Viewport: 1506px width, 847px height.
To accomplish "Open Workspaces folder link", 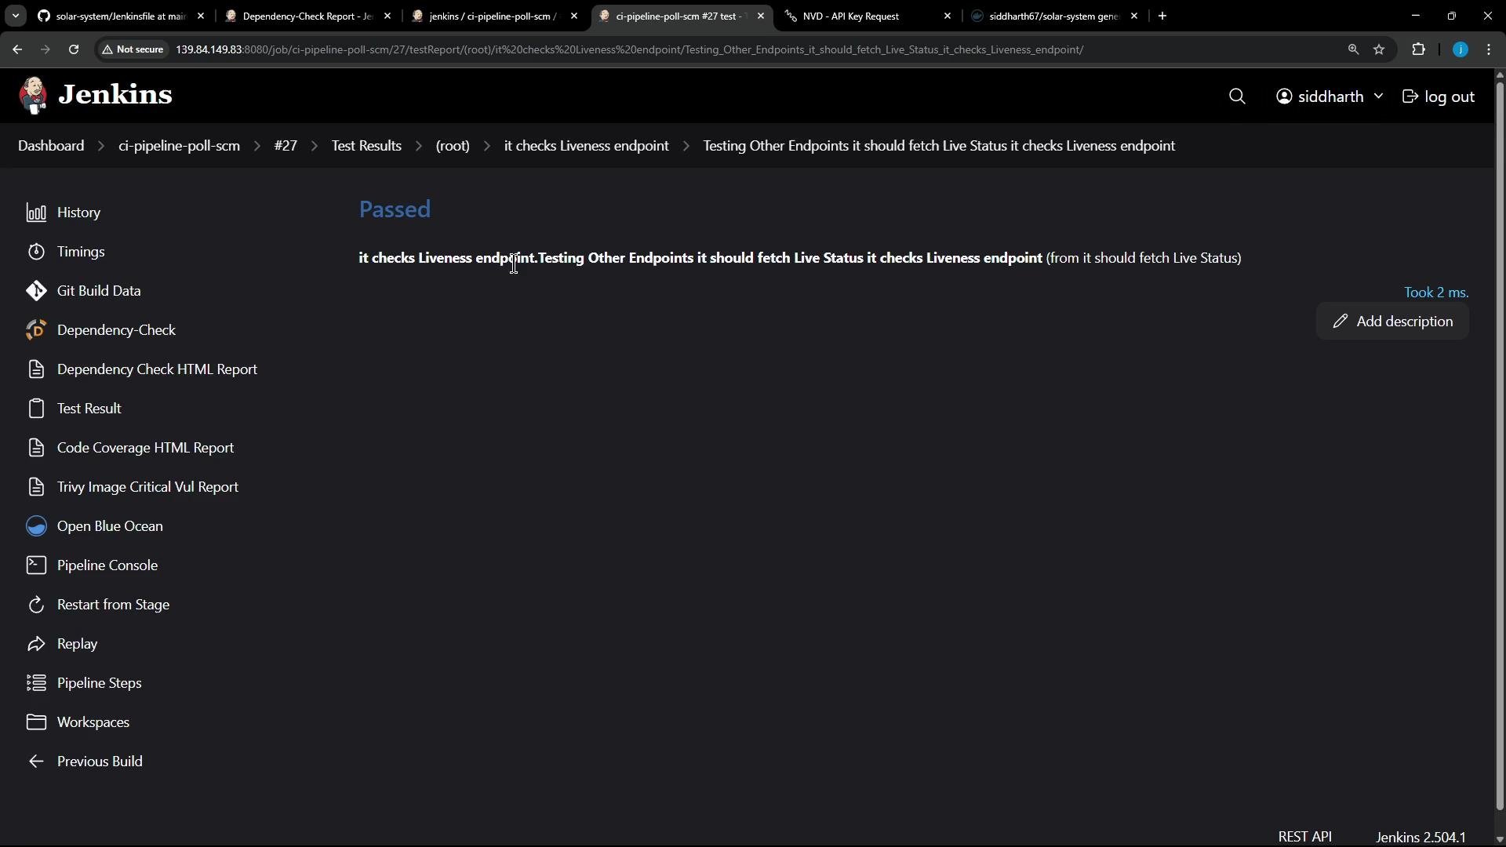I will pyautogui.click(x=78, y=722).
